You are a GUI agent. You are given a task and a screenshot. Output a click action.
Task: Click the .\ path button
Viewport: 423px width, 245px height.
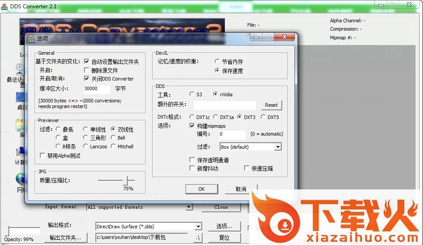click(198, 238)
